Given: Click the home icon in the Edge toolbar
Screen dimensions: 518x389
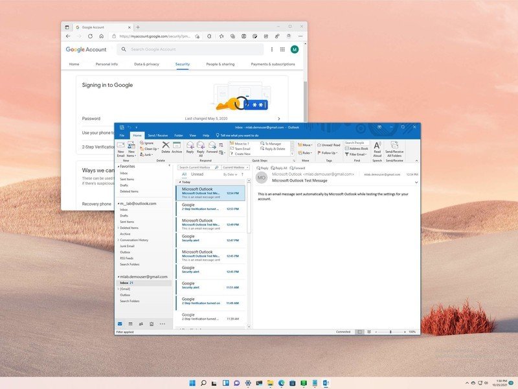Looking at the screenshot, I should point(102,36).
